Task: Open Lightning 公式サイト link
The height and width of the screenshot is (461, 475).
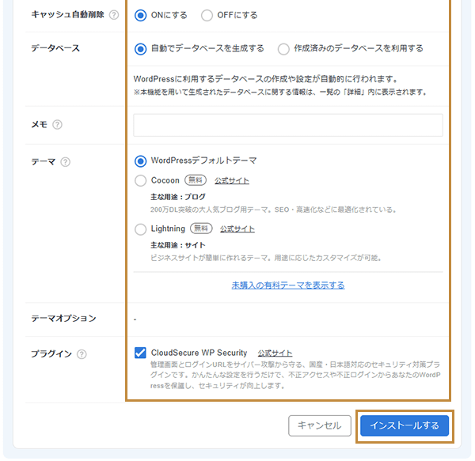Action: tap(237, 229)
